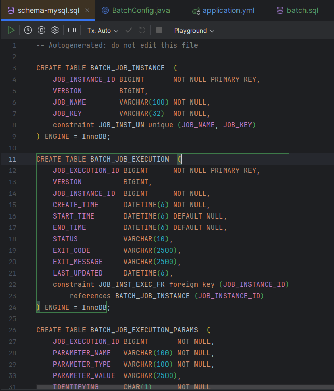
Task: Switch to the schema-mysql.sql tab
Action: coord(48,10)
